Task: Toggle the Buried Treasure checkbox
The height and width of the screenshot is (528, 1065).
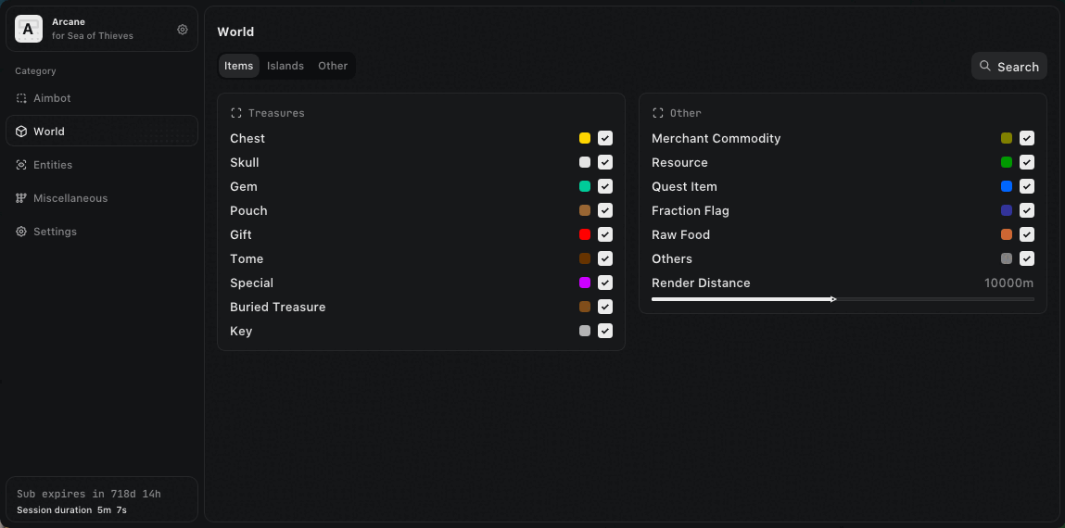Action: coord(605,307)
